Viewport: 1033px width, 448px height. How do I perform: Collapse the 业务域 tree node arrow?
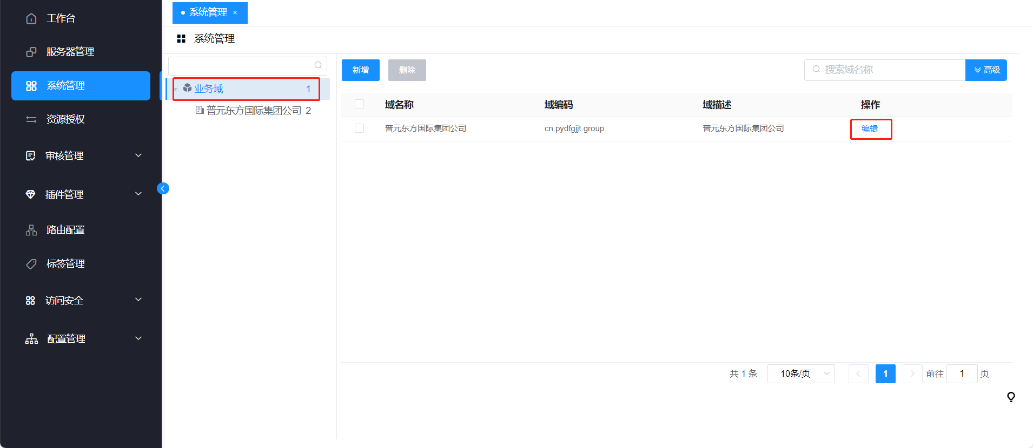coord(175,89)
